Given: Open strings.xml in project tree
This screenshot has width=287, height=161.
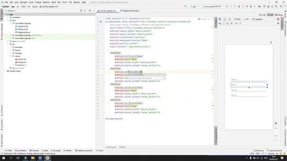Looking at the screenshot, I should (x=22, y=62).
